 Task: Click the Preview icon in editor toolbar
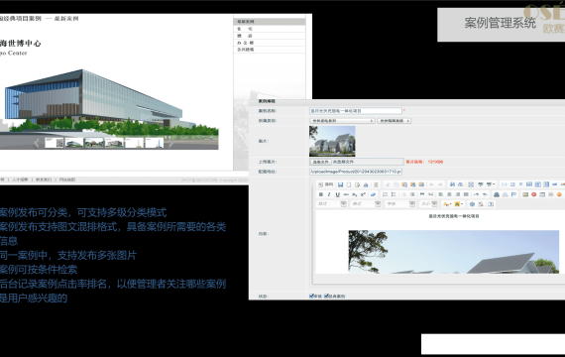click(x=357, y=184)
